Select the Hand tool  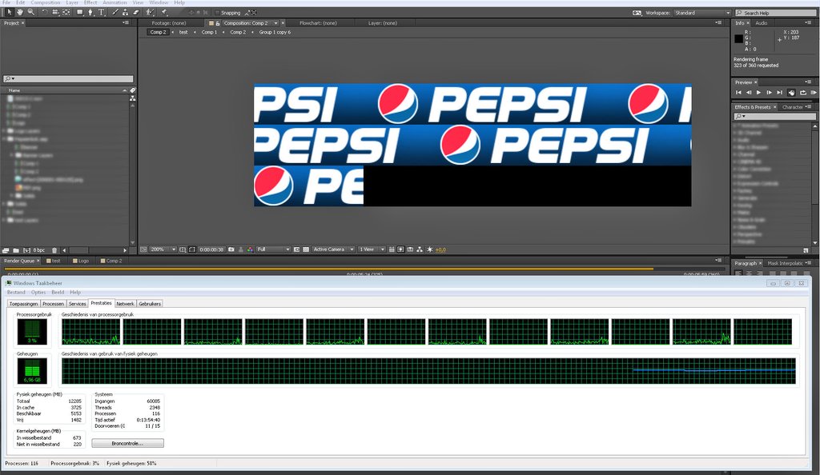[x=20, y=12]
